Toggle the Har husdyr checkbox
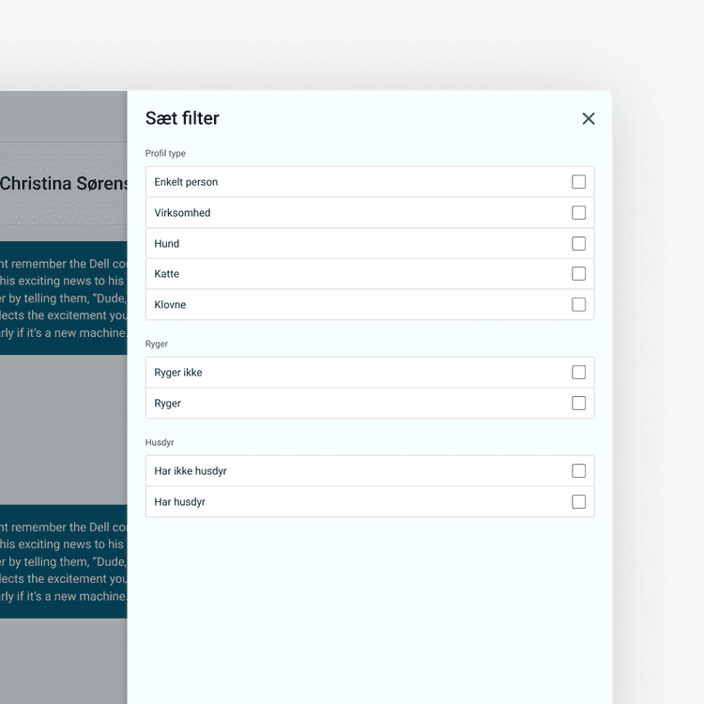Screen dimensions: 704x704 point(578,501)
